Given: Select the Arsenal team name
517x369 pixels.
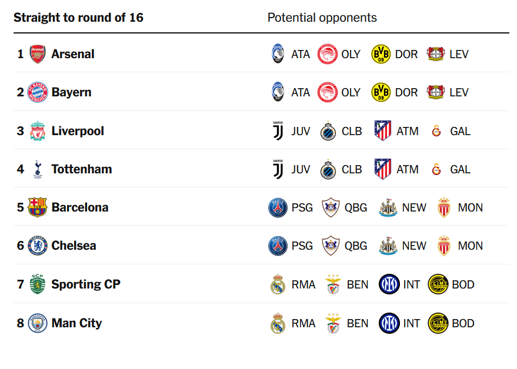Looking at the screenshot, I should (x=73, y=54).
